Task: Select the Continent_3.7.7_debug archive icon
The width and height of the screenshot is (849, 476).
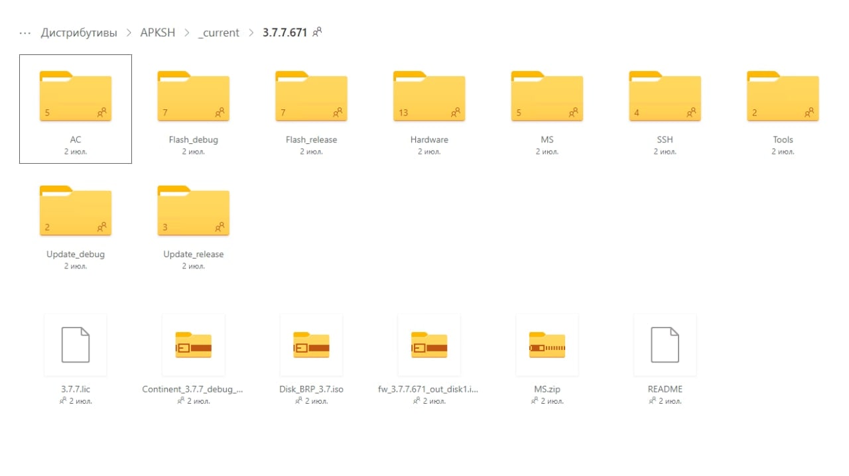Action: tap(193, 345)
